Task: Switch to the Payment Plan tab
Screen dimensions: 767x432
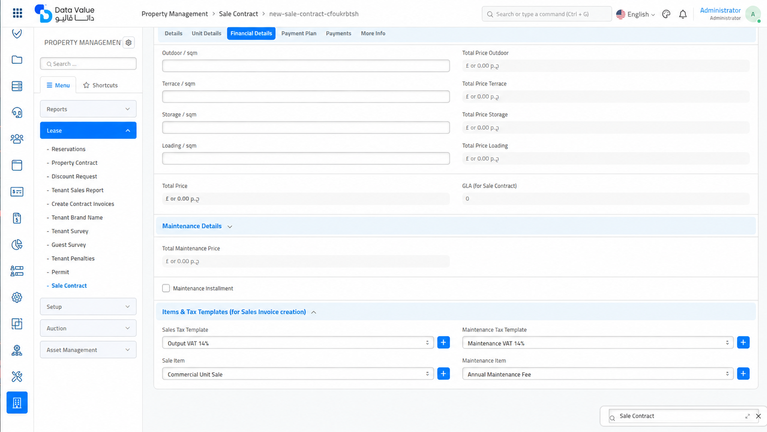Action: pos(299,34)
